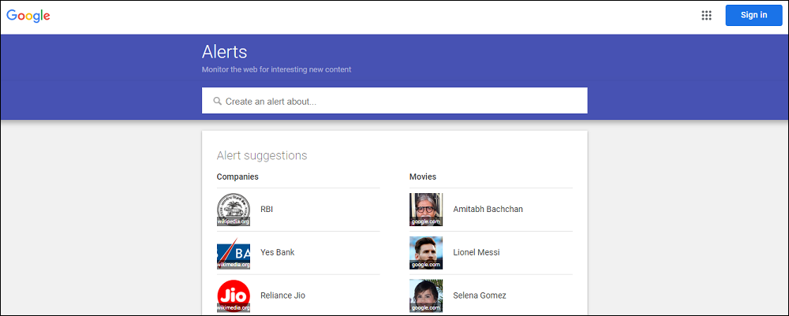This screenshot has width=789, height=316.
Task: Select the Amitabh Bachchan photo thumbnail
Action: pyautogui.click(x=426, y=210)
